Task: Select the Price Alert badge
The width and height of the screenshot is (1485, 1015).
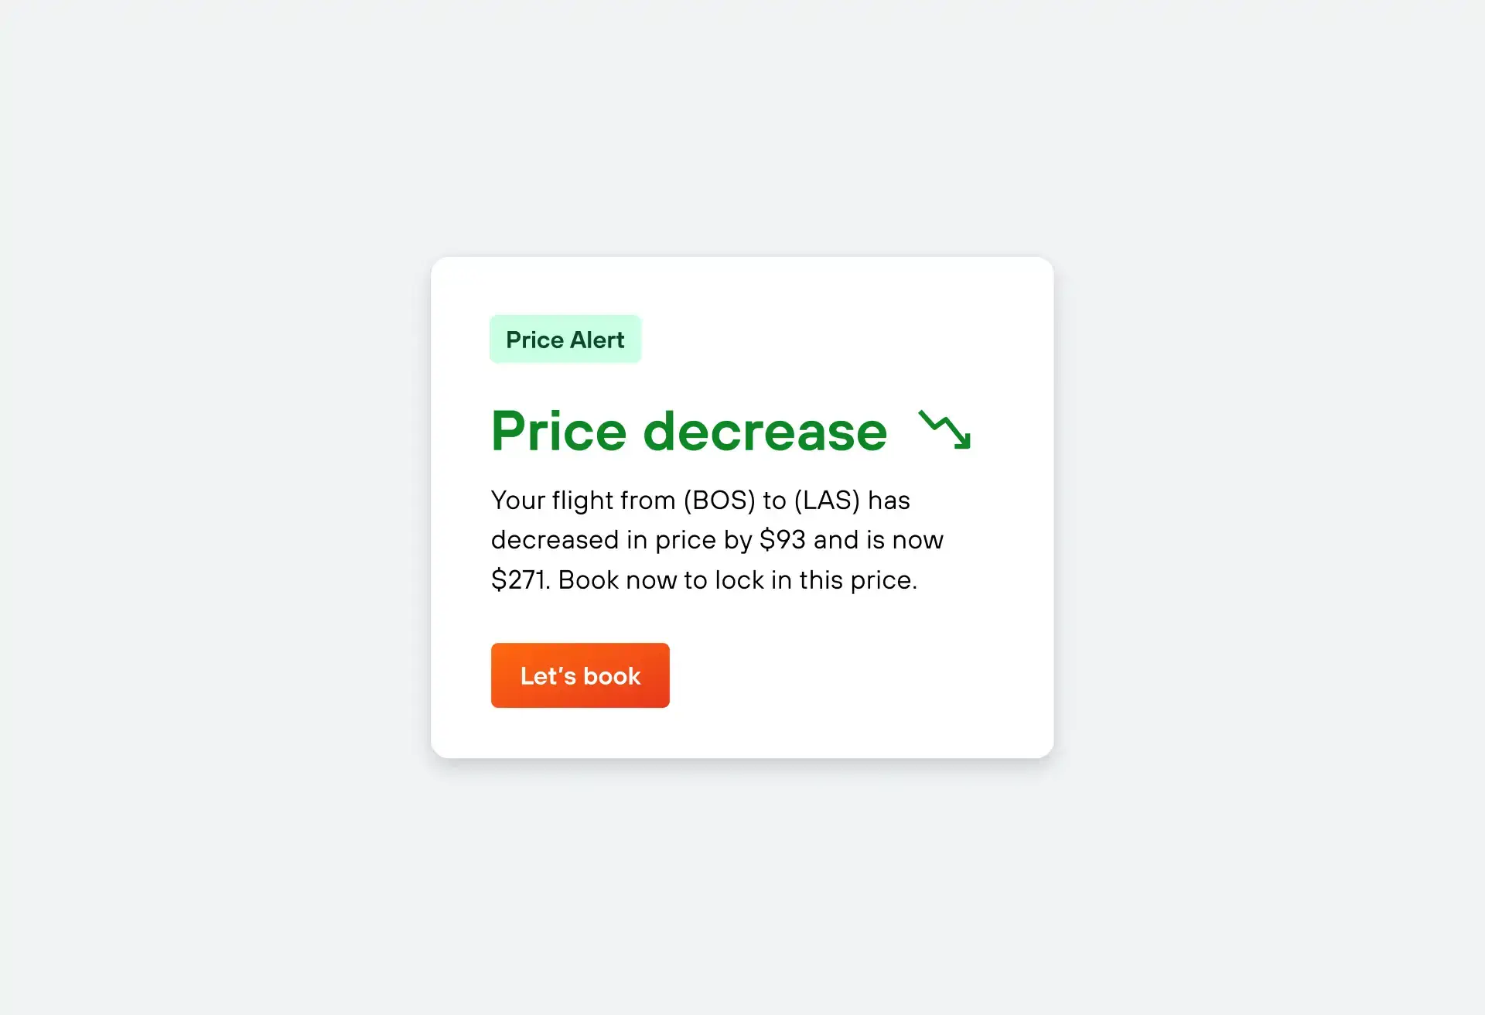Action: tap(565, 339)
